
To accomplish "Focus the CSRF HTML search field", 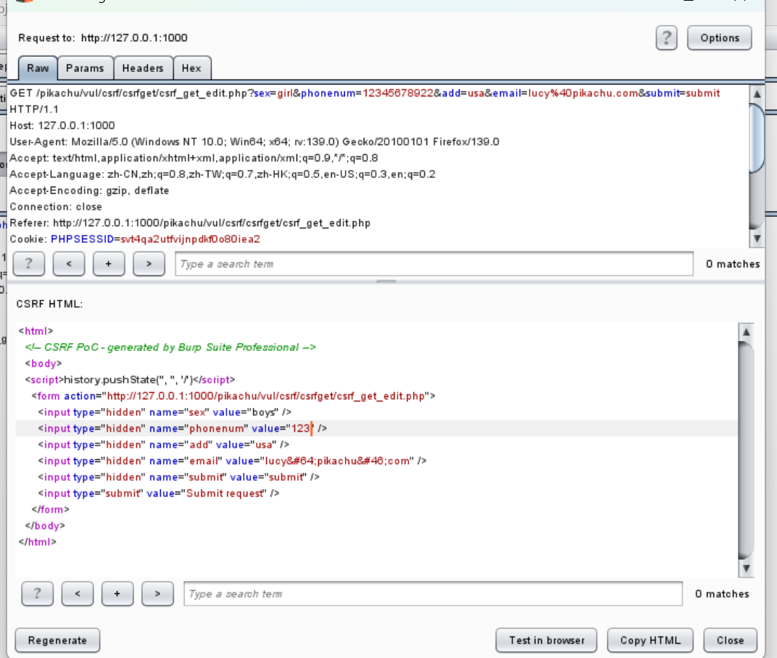I will point(433,594).
